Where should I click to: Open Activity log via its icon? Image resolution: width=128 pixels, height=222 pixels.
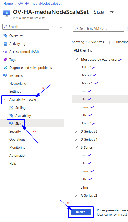5,44
